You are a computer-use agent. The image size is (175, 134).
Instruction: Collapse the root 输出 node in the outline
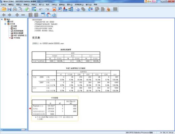[x=2, y=19]
